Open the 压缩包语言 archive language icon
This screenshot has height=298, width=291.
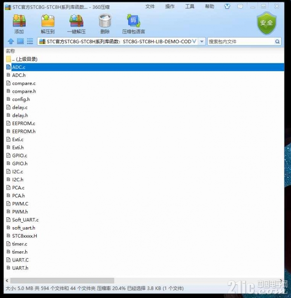(133, 21)
